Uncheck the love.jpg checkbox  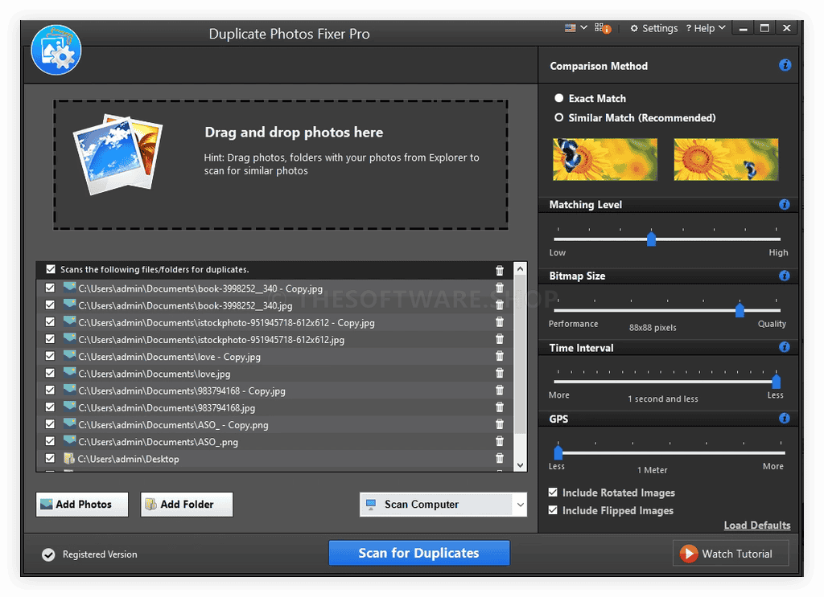(x=50, y=373)
